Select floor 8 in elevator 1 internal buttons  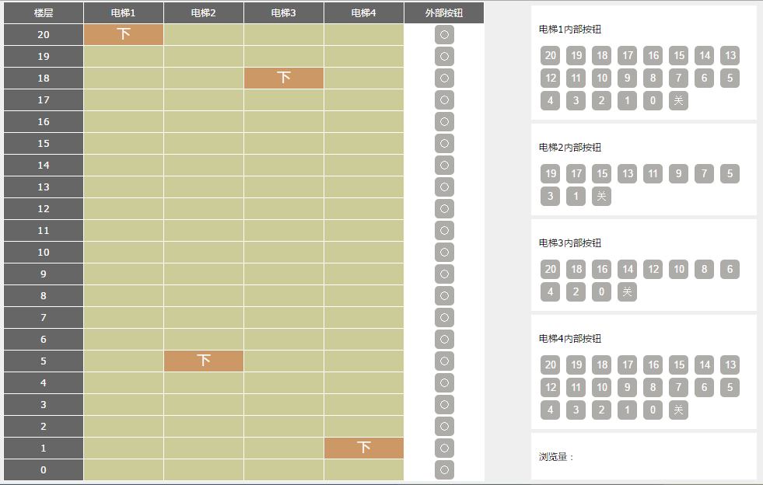click(x=653, y=78)
